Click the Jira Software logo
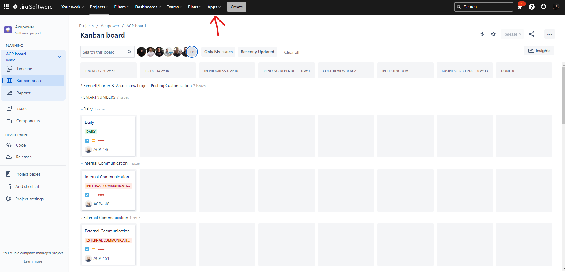 33,7
